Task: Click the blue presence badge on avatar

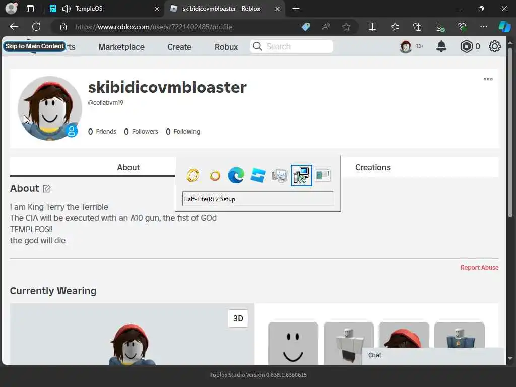Action: (72, 131)
